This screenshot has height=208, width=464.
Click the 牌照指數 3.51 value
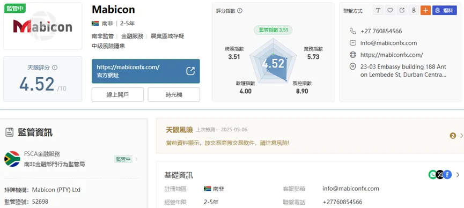[x=234, y=56]
